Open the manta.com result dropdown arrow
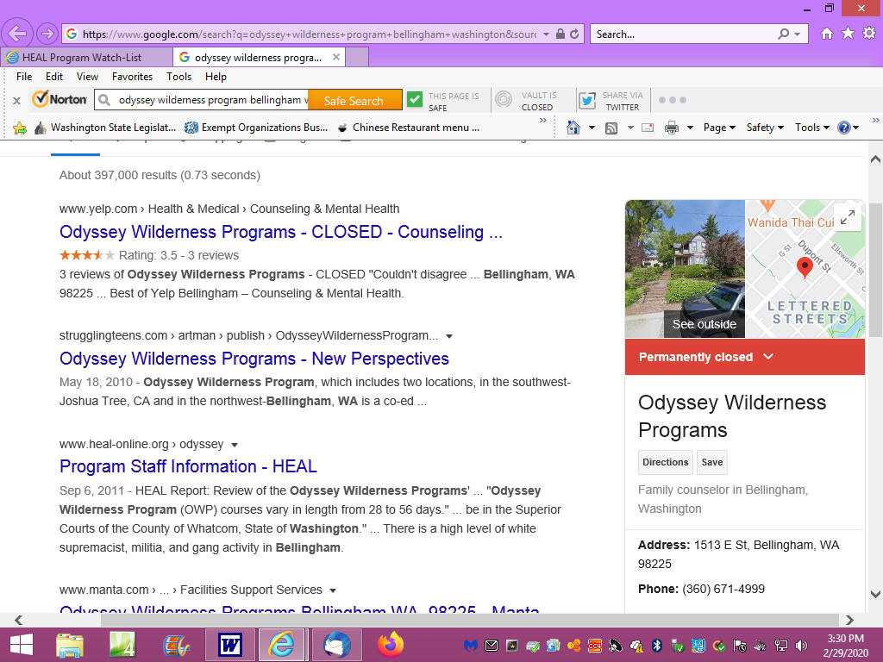This screenshot has height=662, width=883. point(333,590)
